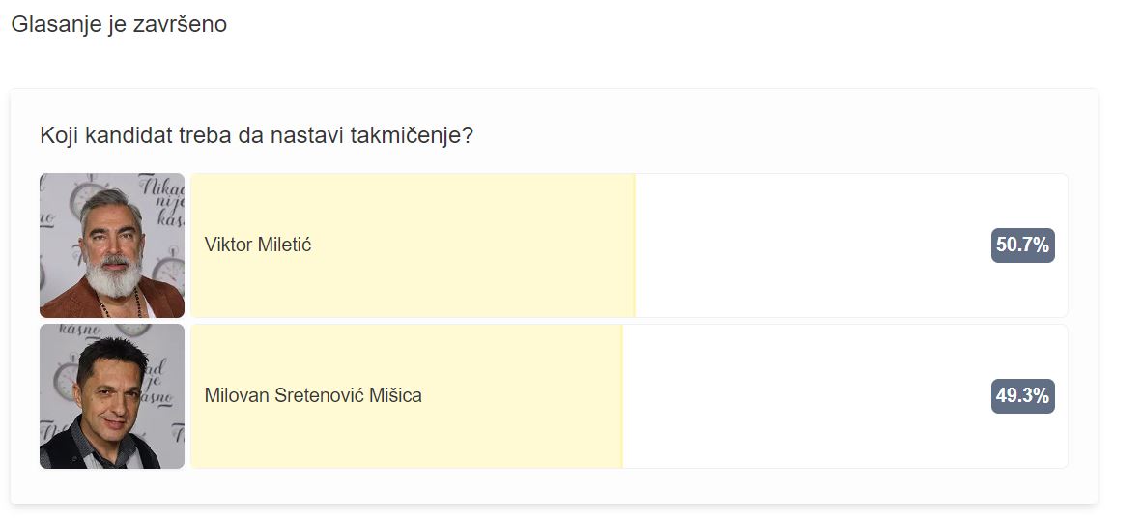Viewport: 1143px width, 519px height.
Task: Click the "kasno" script text atop Milovan's photo
Action: coord(79,331)
